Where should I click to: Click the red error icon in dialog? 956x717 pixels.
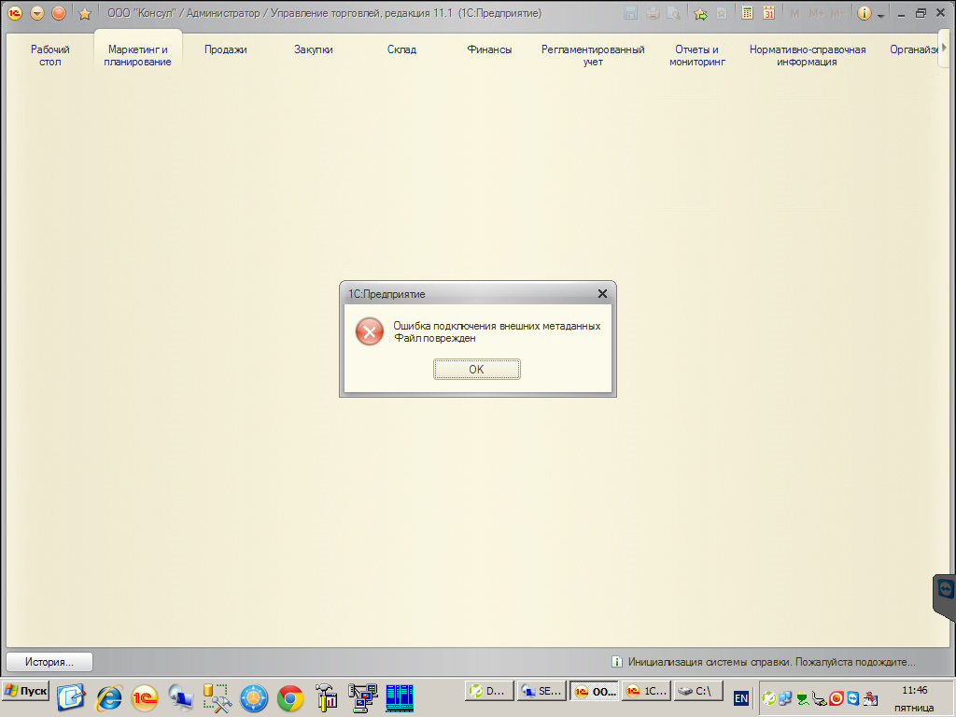coord(370,331)
